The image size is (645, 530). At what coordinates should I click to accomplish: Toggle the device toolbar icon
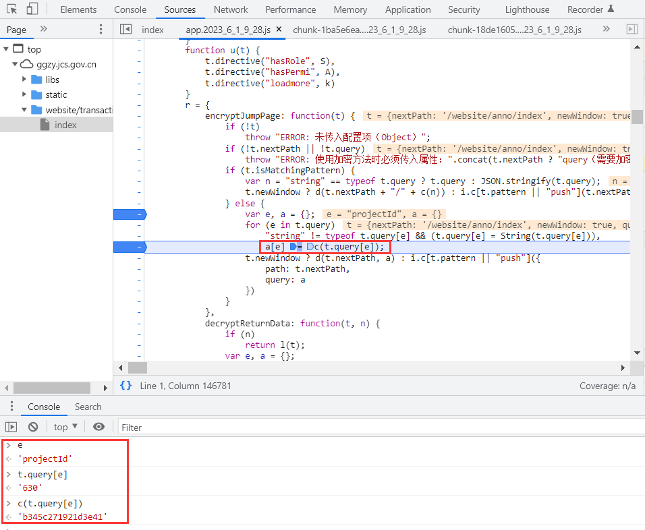32,9
